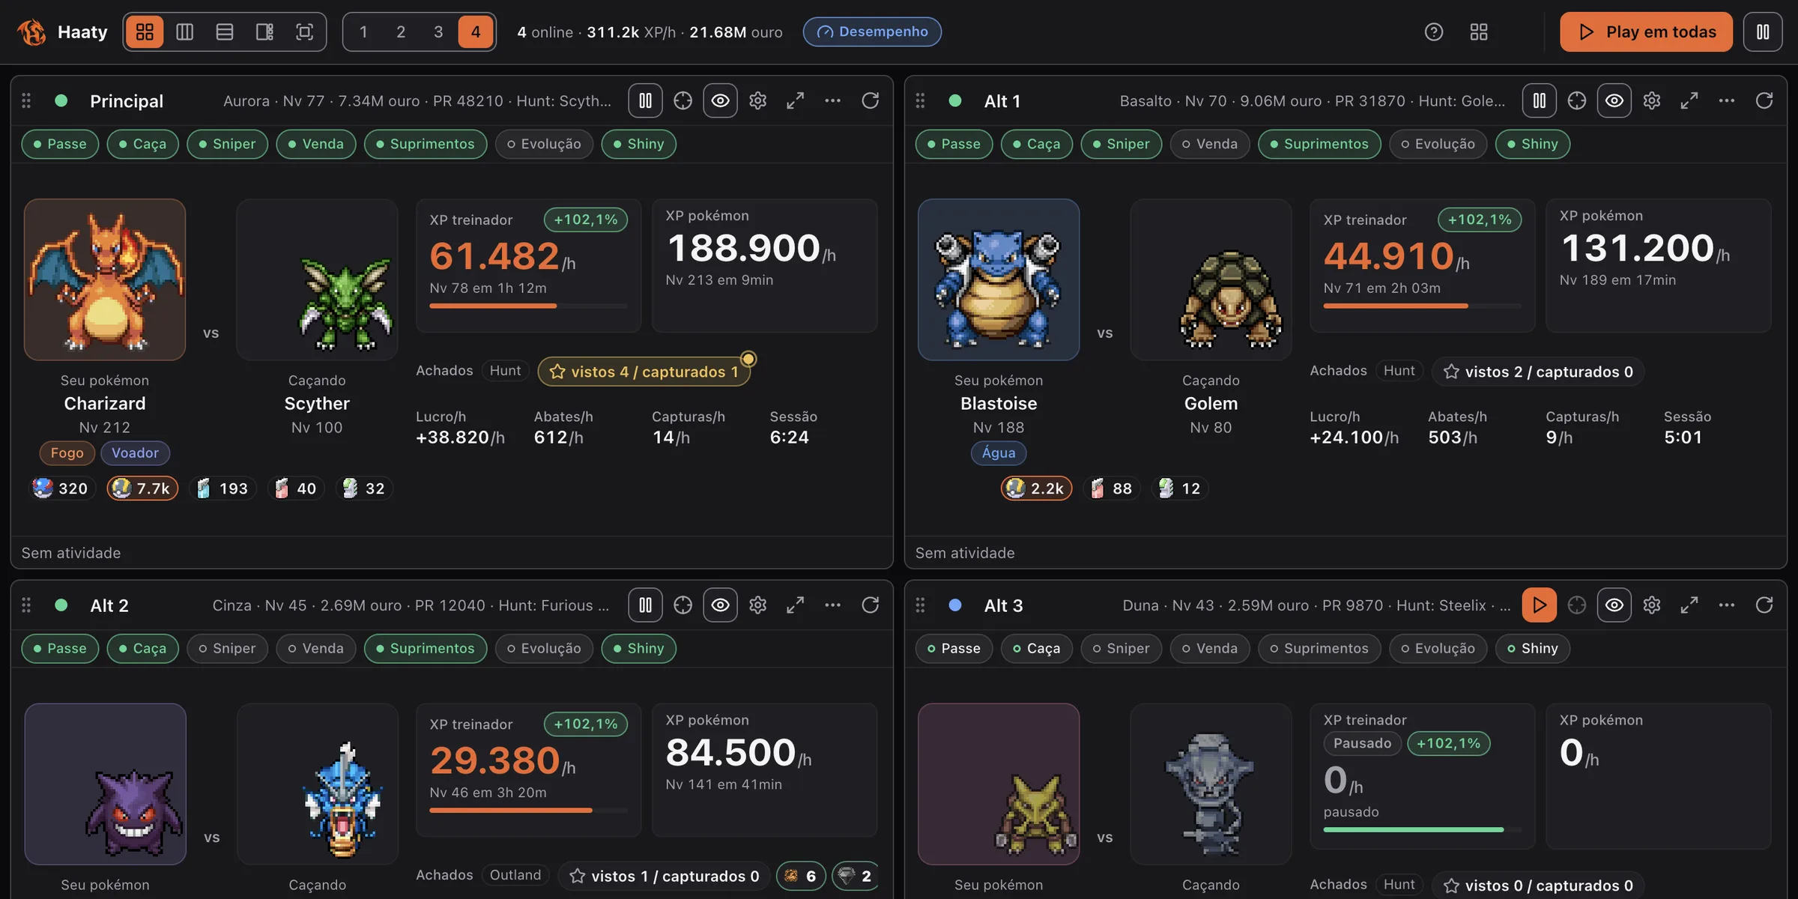
Task: Select the sidebar split layout icon
Action: [x=264, y=31]
